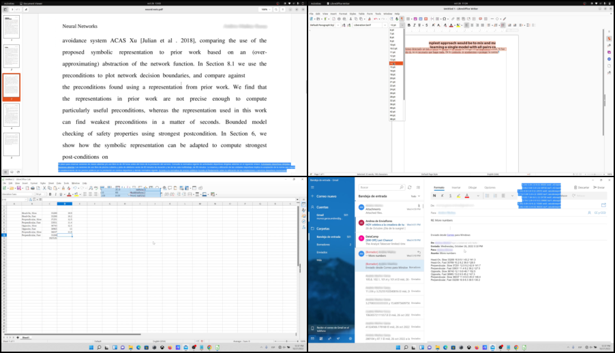Open DataCamp email in inbox
The width and height of the screenshot is (615, 353).
[389, 240]
